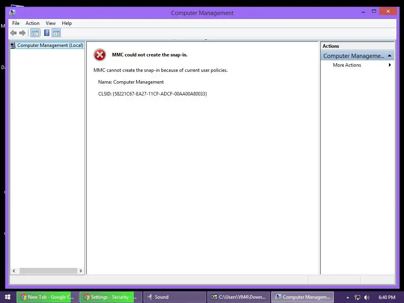Switch to the 7-Zip C:\Users\VM4 taskbar item
This screenshot has width=404, height=303.
(238, 297)
